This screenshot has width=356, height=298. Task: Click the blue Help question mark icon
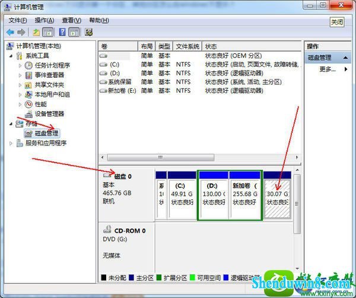coord(62,32)
